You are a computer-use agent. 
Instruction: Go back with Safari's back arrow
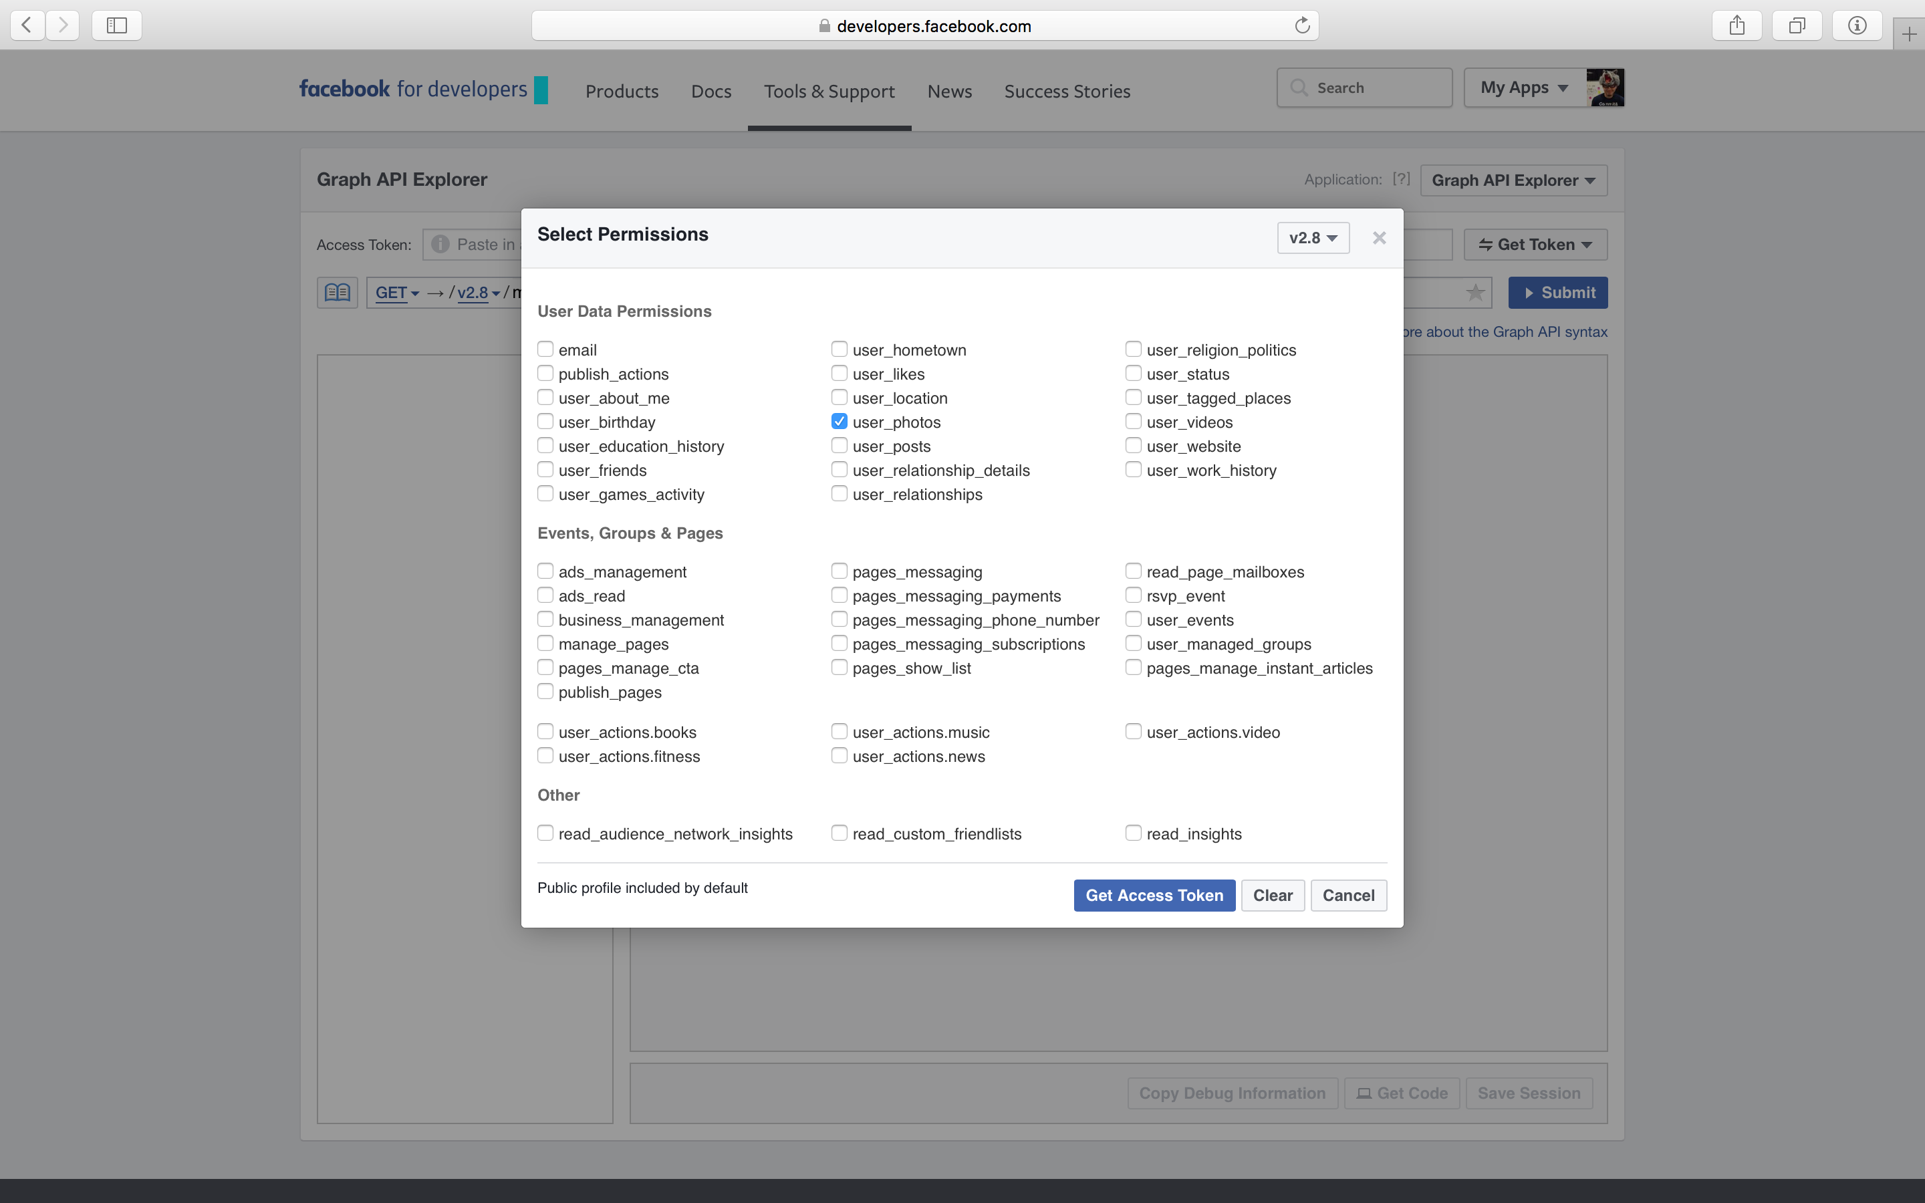pos(27,25)
